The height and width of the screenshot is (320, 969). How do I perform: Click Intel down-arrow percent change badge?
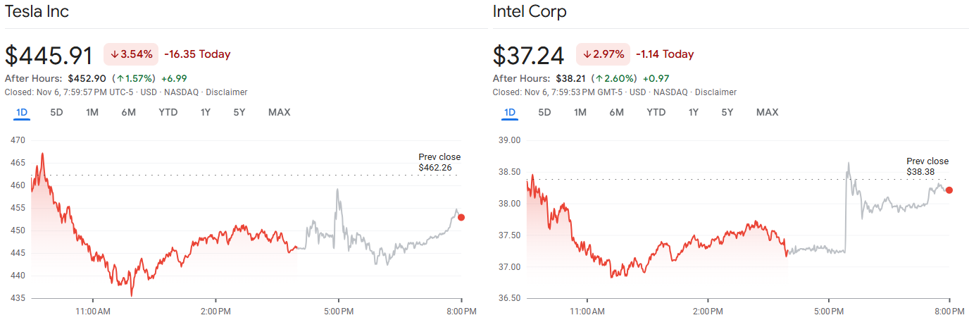(x=603, y=54)
